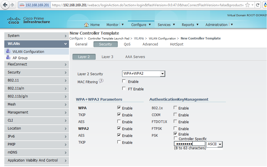Uncheck PSK Enable checkbox
Screen dimensions: 267x167
coord(175,134)
